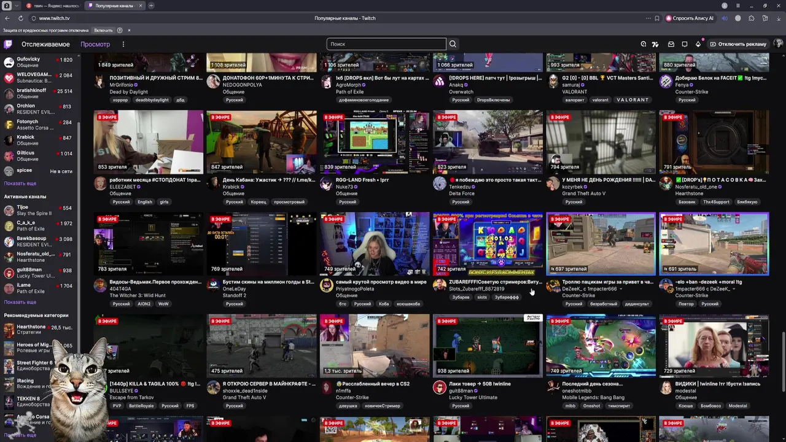Open the user avatar menu on Twitch
Image resolution: width=786 pixels, height=442 pixels.
point(778,44)
